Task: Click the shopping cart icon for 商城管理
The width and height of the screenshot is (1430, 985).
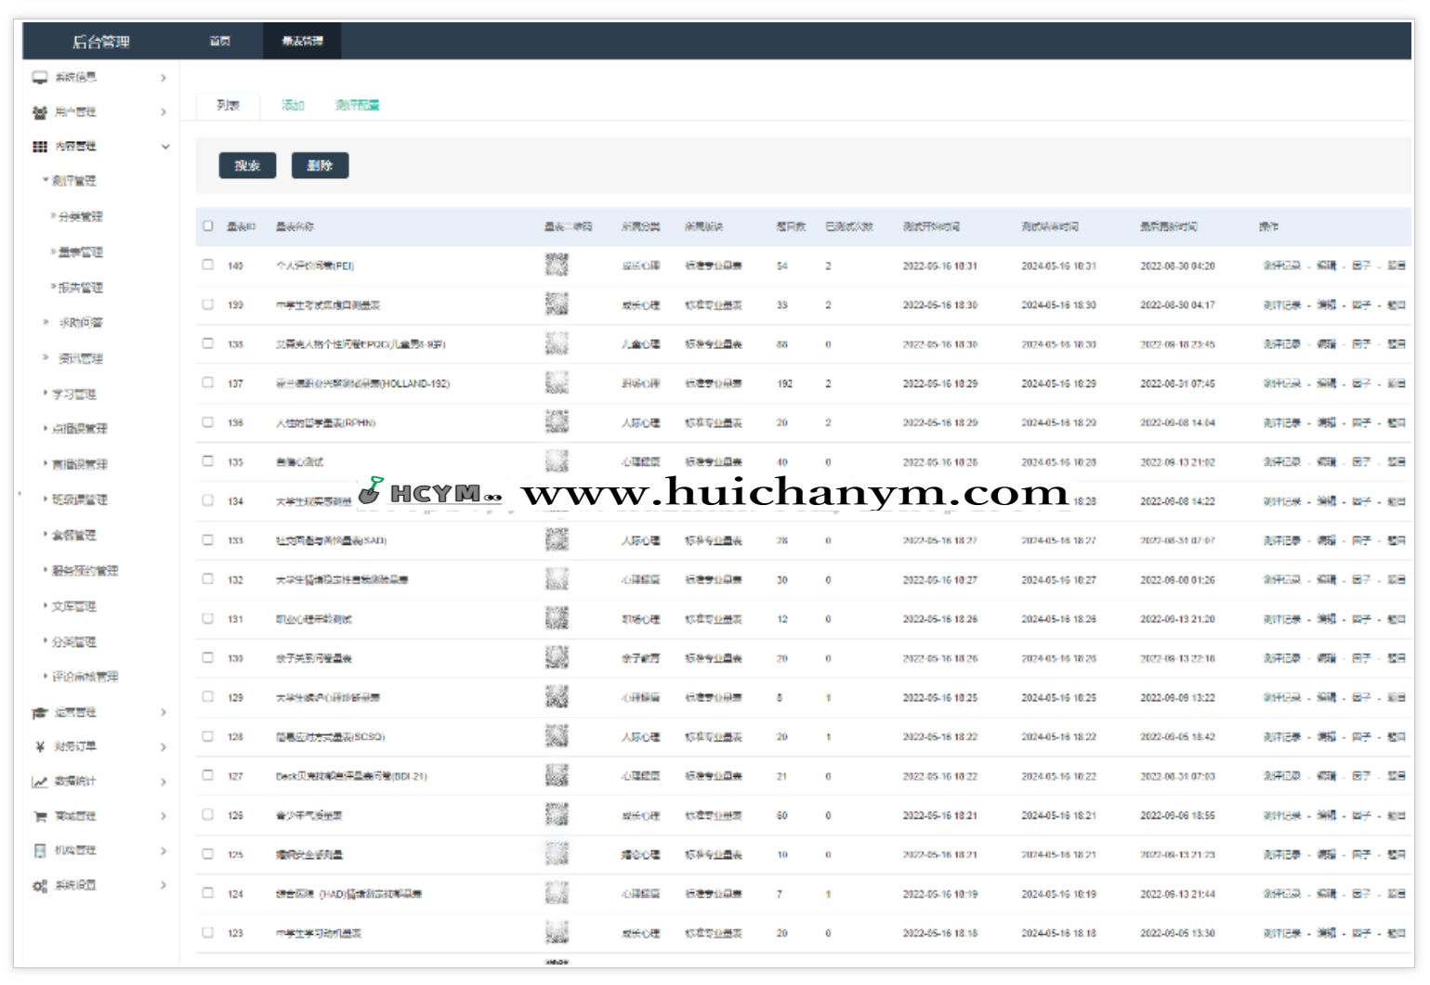Action: (40, 817)
